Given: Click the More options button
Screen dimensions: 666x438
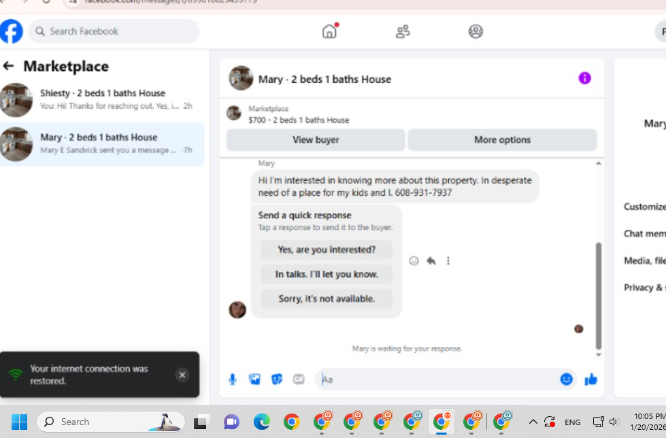Looking at the screenshot, I should [503, 140].
